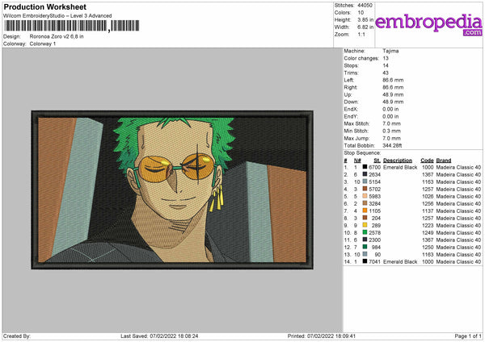Select the orange swatch beside 1105
The height and width of the screenshot is (342, 485).
tap(365, 211)
